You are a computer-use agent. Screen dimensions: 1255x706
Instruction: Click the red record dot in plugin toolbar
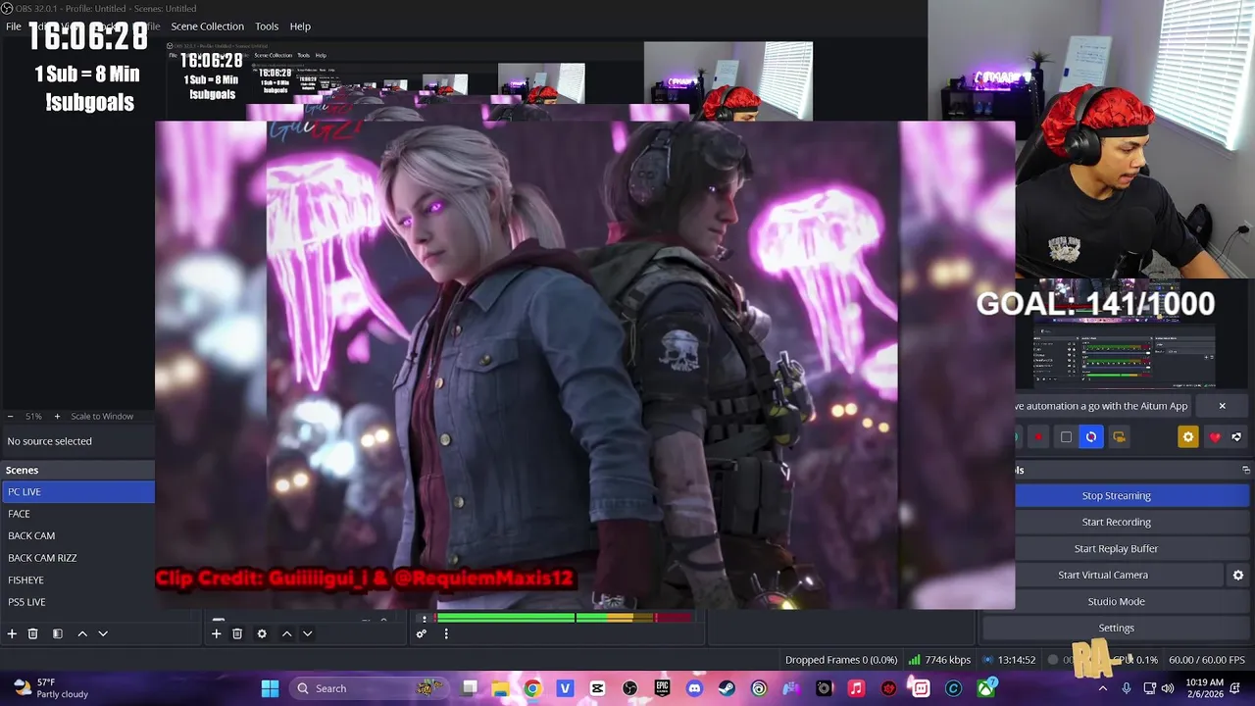pos(1038,437)
